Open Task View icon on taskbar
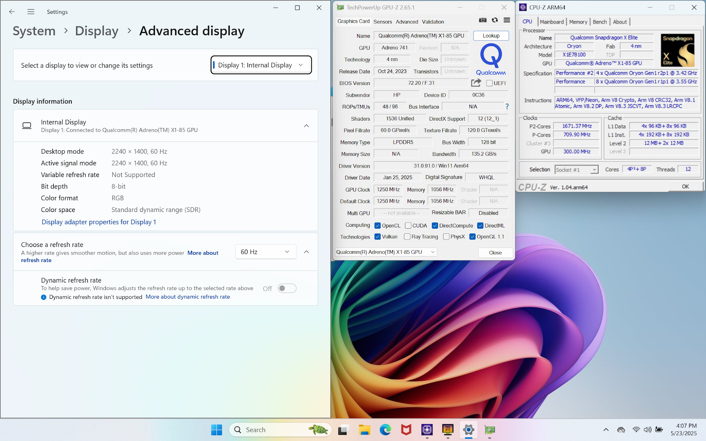Screen dimensions: 706x441 pos(343,430)
